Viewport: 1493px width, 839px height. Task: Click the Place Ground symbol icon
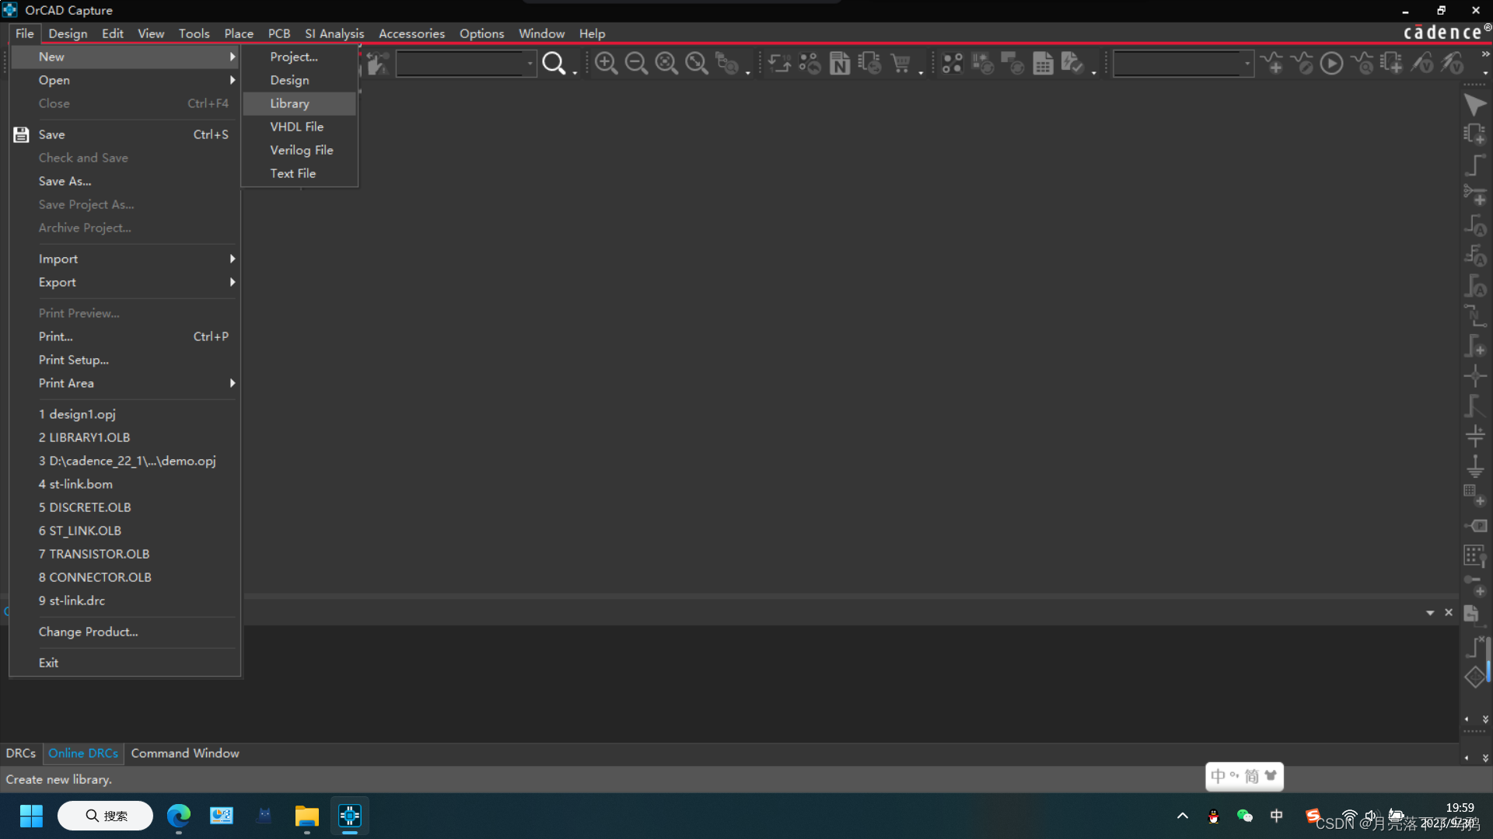point(1475,466)
